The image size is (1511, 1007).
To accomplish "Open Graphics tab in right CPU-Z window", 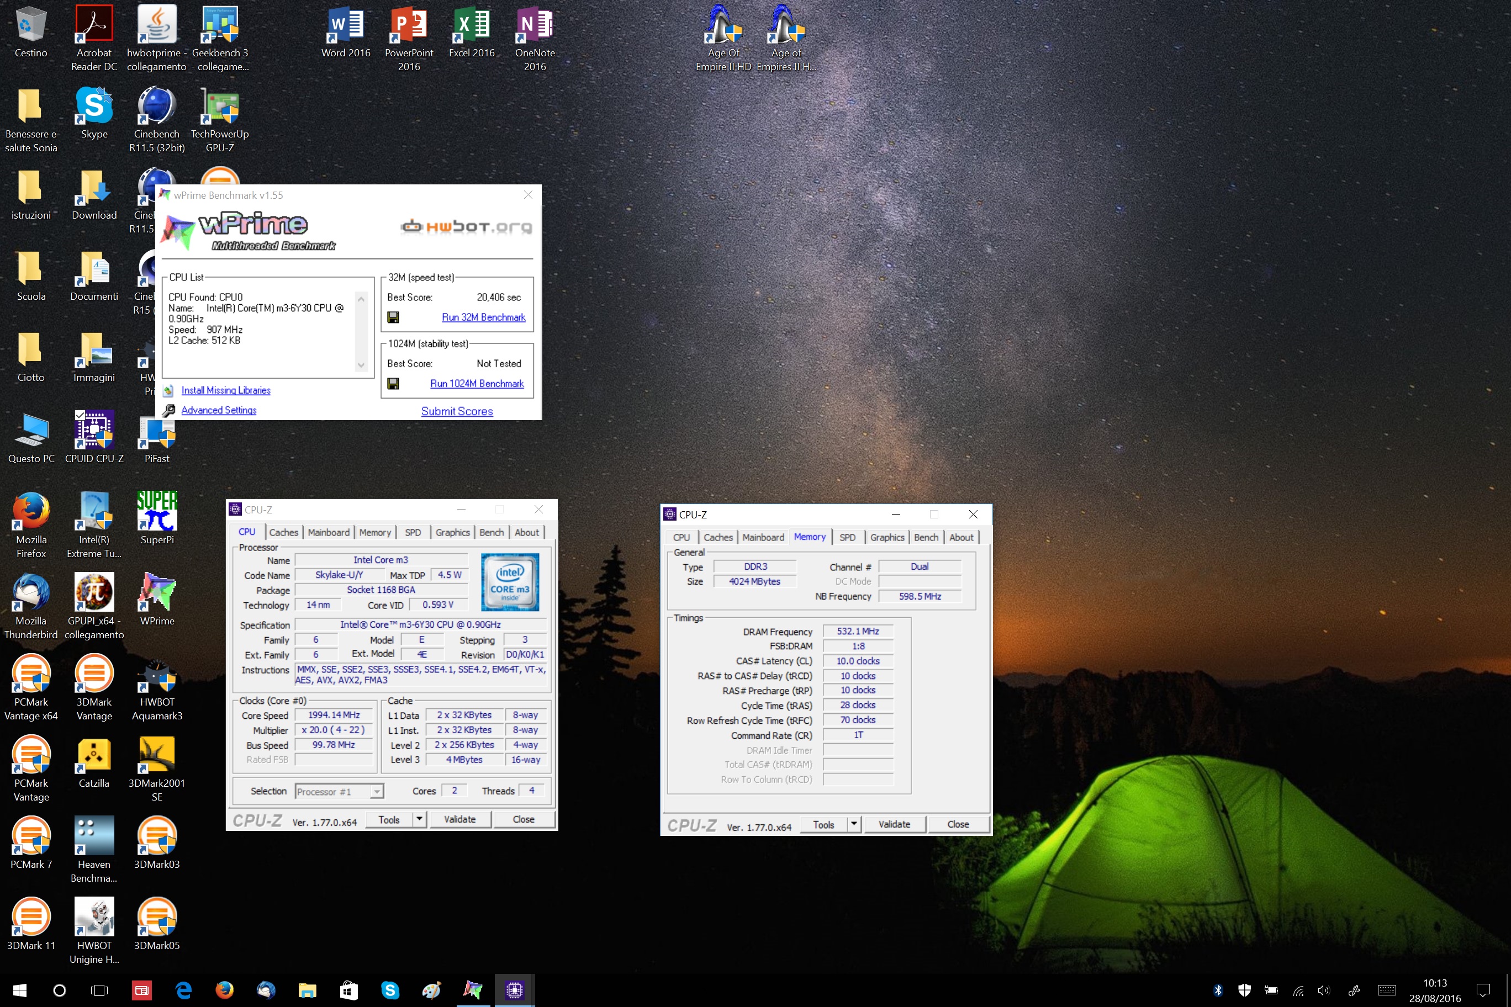I will tap(887, 538).
